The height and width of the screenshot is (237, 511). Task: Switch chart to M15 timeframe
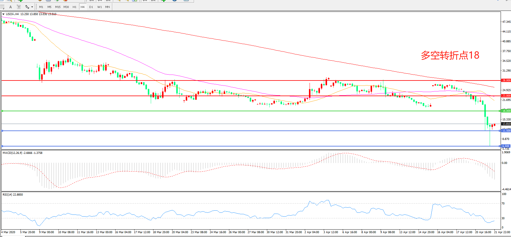click(x=58, y=7)
